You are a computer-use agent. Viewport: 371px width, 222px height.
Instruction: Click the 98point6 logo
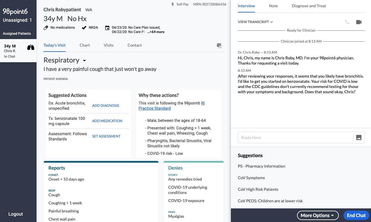[x=15, y=11]
